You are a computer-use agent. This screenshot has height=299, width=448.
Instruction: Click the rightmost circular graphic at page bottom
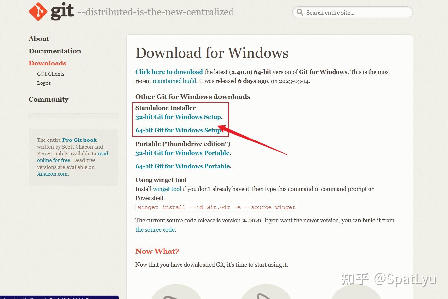(x=356, y=293)
